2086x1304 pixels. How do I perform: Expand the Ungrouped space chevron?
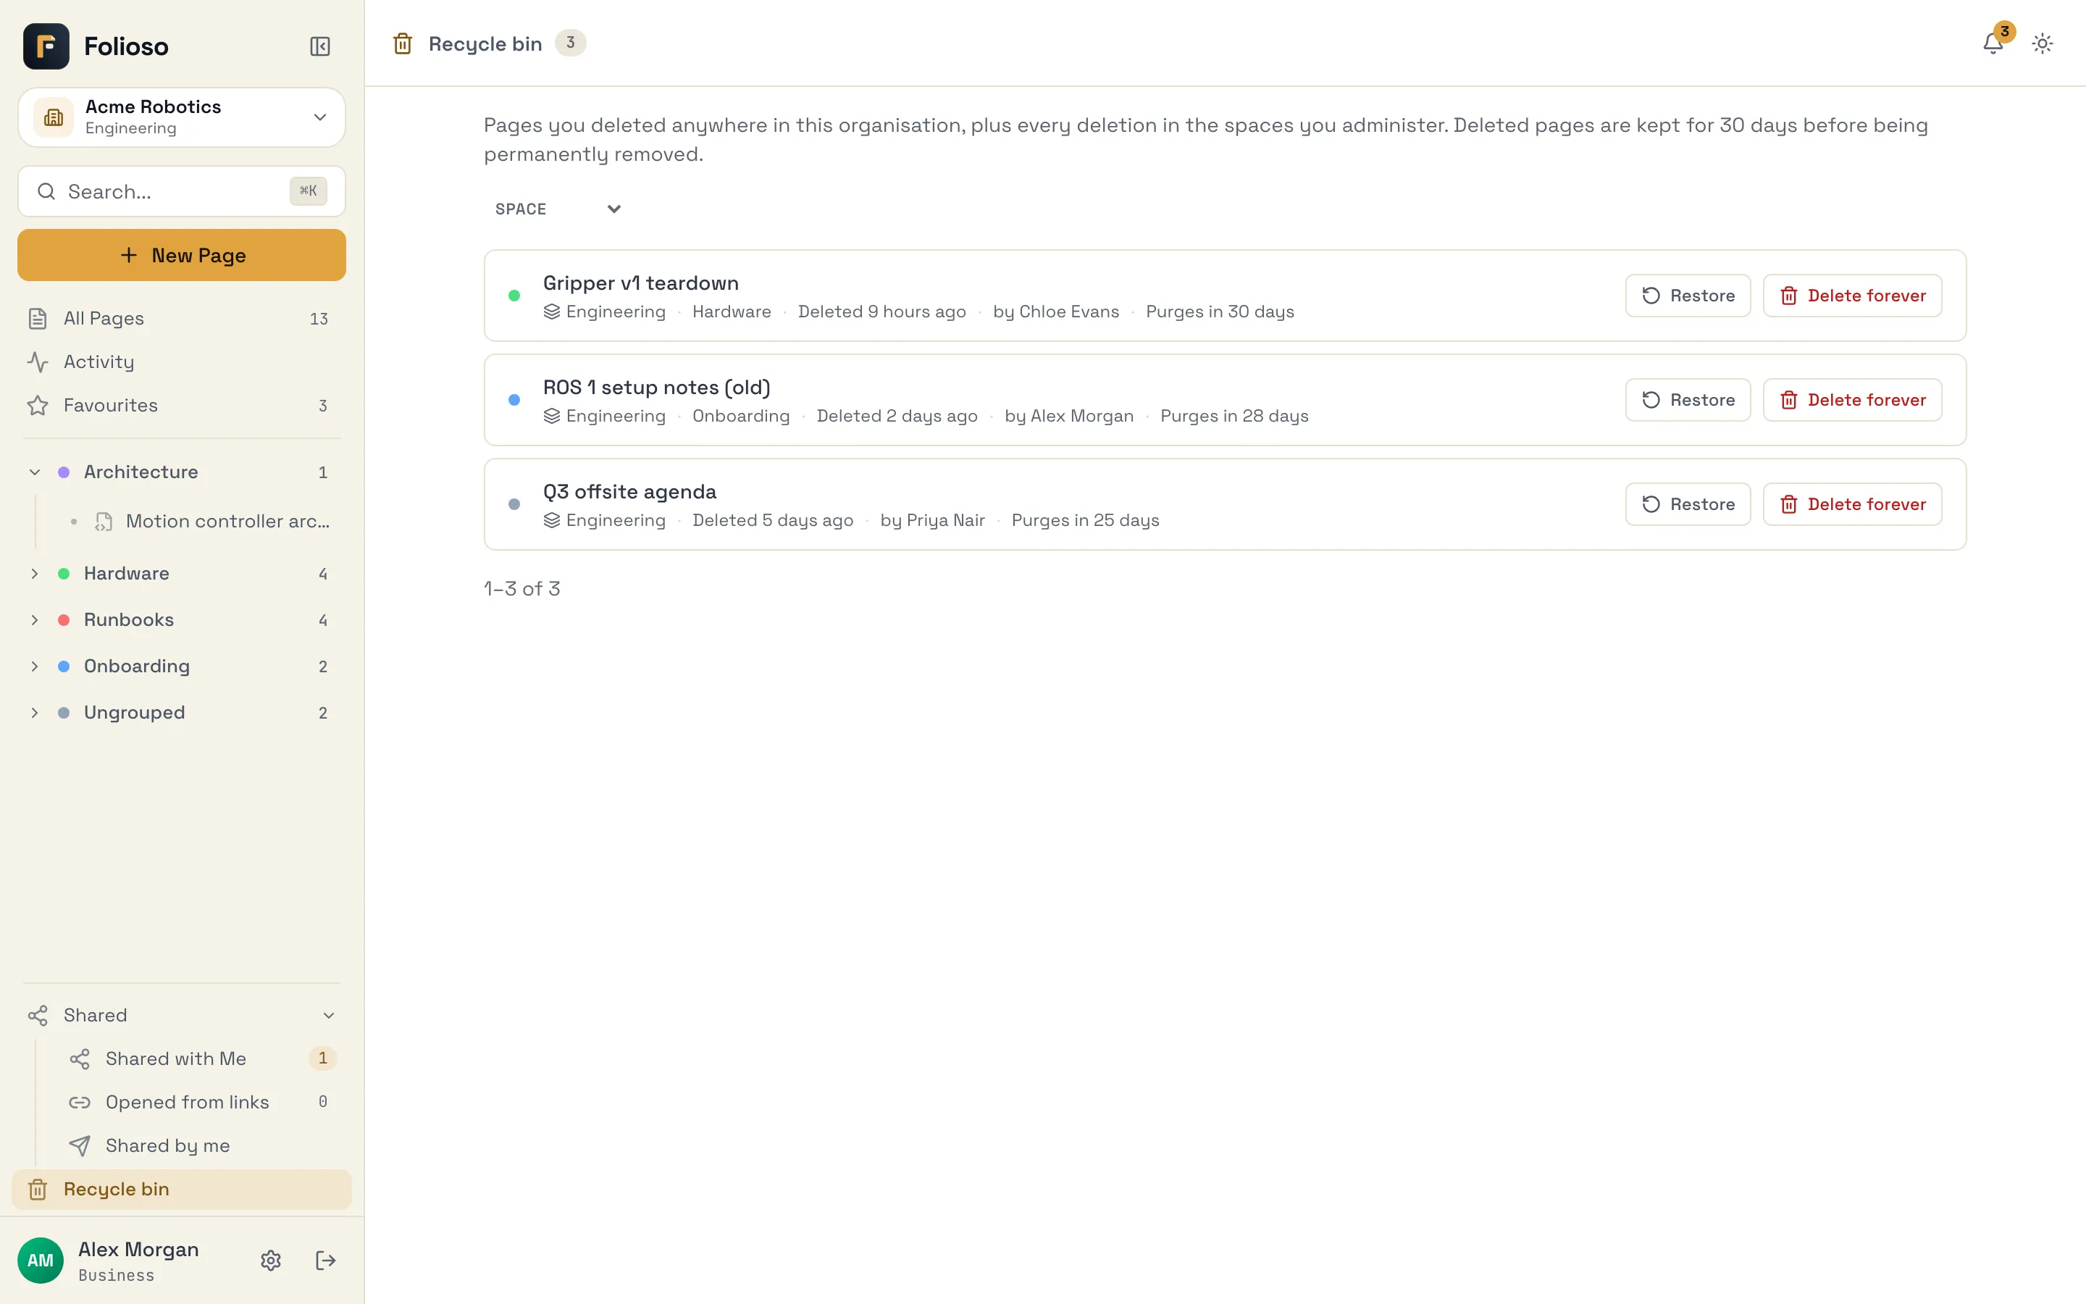[35, 714]
